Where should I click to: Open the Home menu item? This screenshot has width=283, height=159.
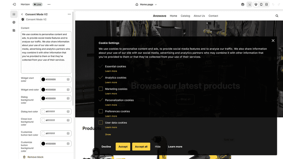[173, 16]
